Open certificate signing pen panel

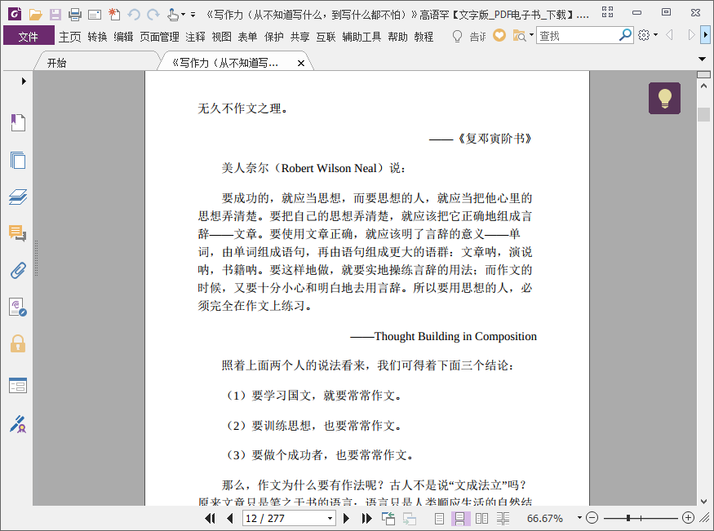pyautogui.click(x=18, y=423)
